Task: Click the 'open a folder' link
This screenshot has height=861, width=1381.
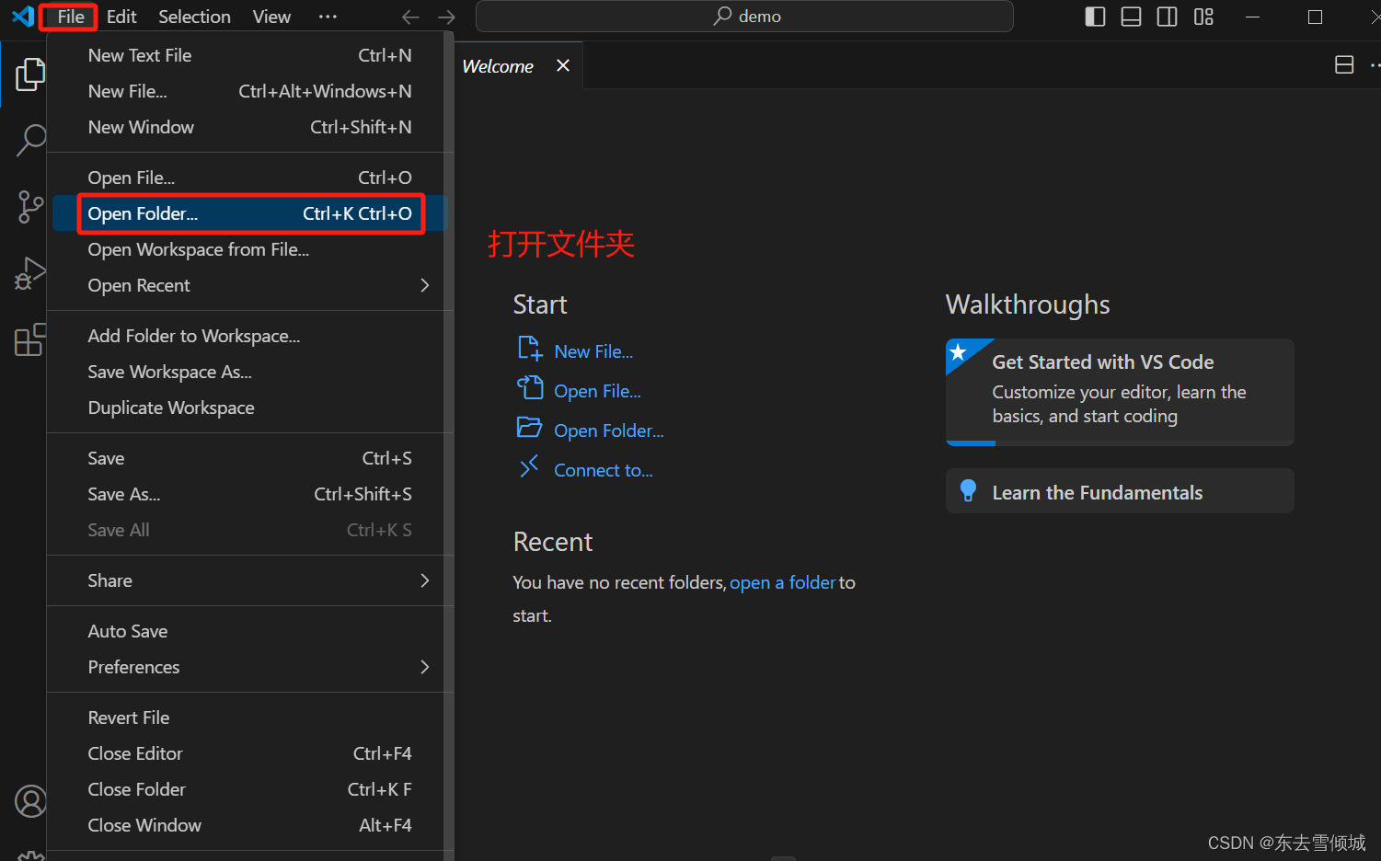Action: [x=783, y=582]
